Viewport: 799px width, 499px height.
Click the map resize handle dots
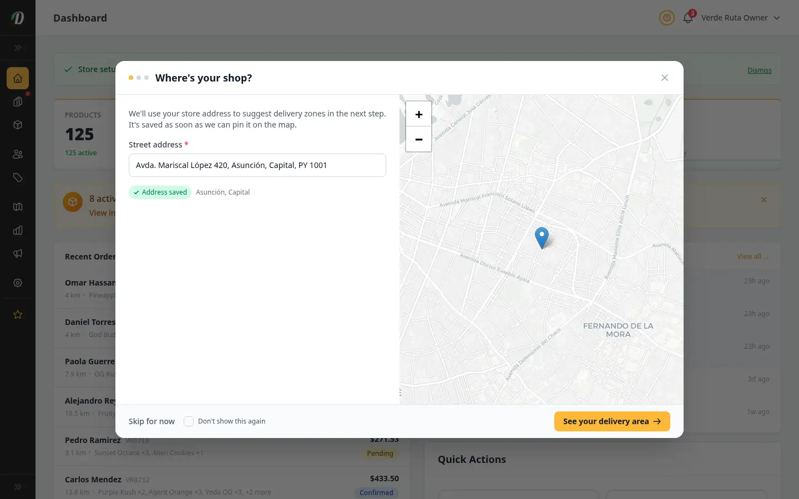[x=400, y=392]
